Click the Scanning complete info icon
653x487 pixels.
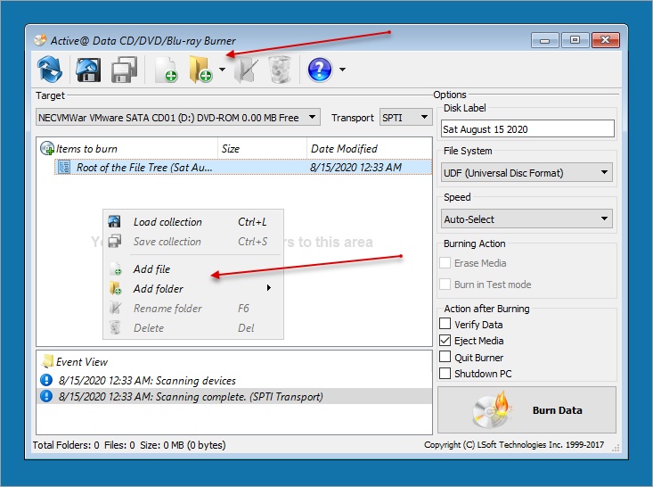(46, 396)
